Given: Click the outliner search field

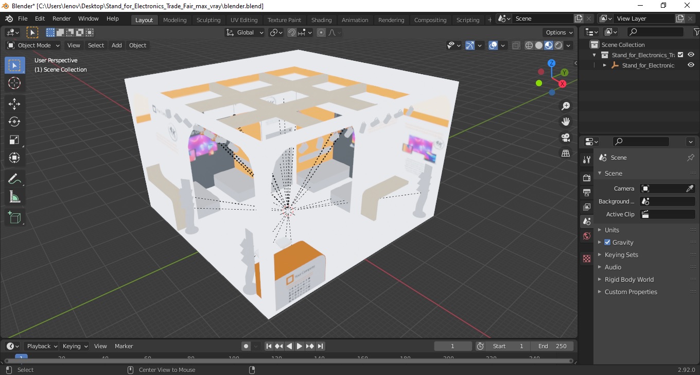Looking at the screenshot, I should [656, 32].
